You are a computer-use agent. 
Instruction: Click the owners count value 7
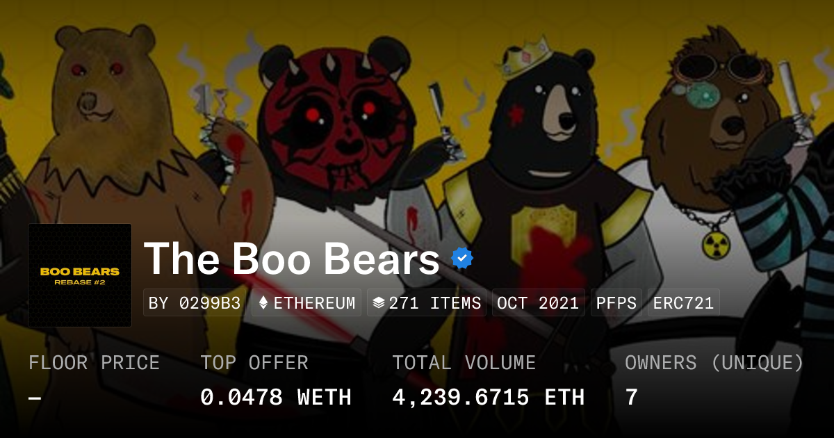631,398
